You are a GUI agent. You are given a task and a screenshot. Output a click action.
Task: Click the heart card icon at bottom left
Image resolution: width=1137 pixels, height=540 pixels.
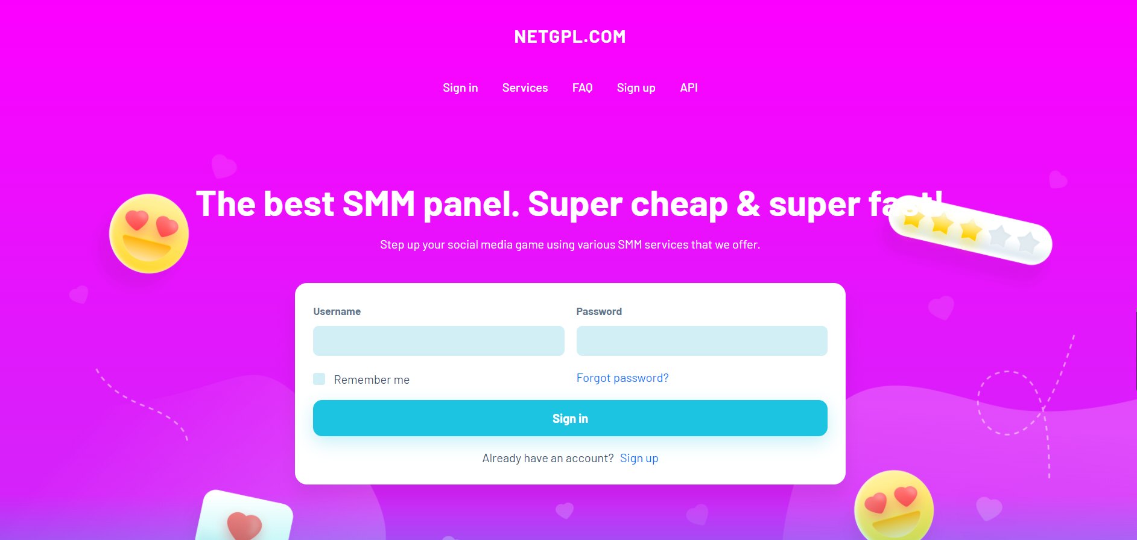point(245,515)
